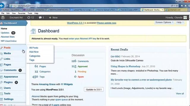Click Glenda's avatar in the admin bar
This screenshot has height=106, width=190.
185,18
